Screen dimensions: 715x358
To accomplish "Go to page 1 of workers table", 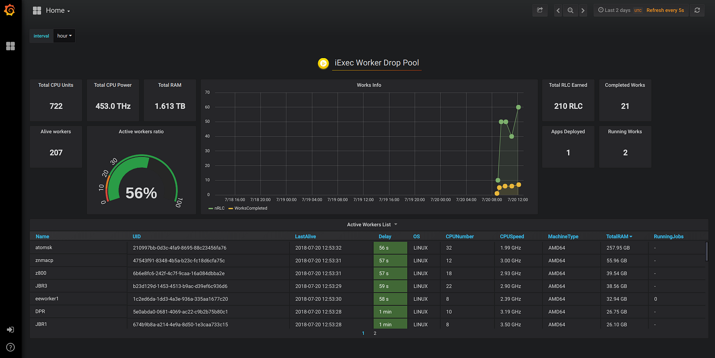I will tap(363, 333).
